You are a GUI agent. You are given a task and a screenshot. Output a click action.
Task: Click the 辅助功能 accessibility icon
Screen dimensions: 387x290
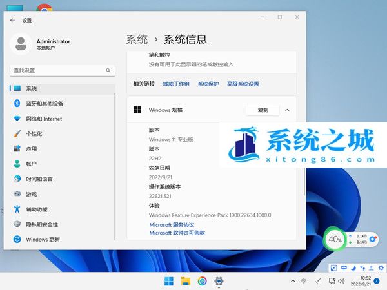click(x=17, y=209)
